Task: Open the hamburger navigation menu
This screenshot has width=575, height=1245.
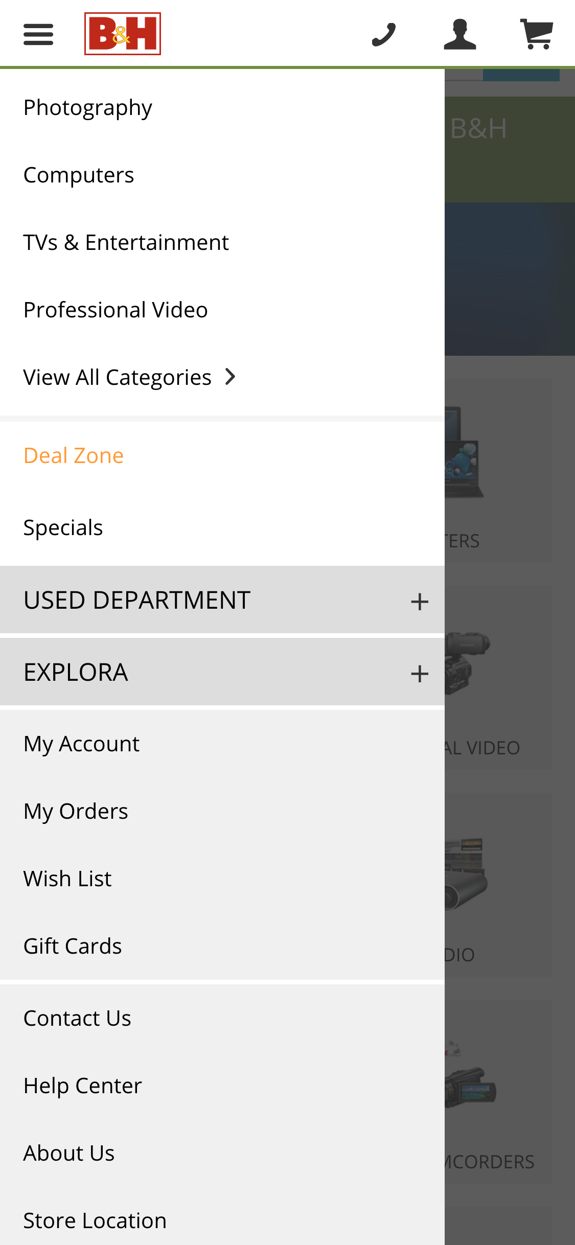Action: coord(37,34)
